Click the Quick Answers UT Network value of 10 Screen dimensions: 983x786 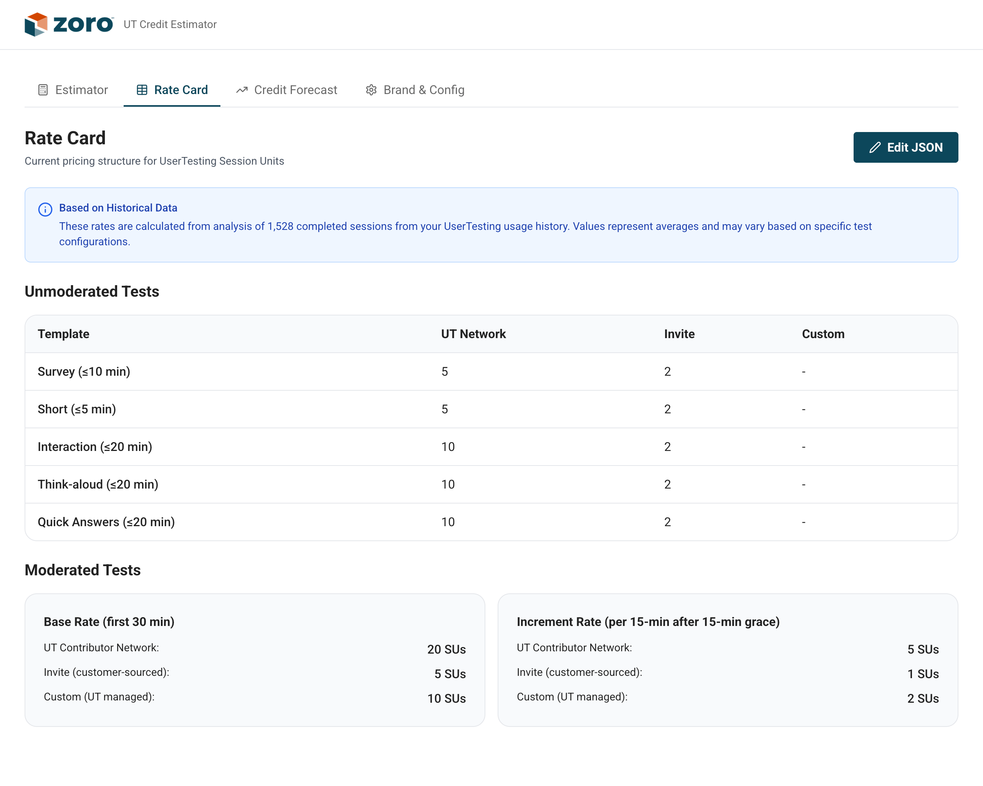[448, 522]
